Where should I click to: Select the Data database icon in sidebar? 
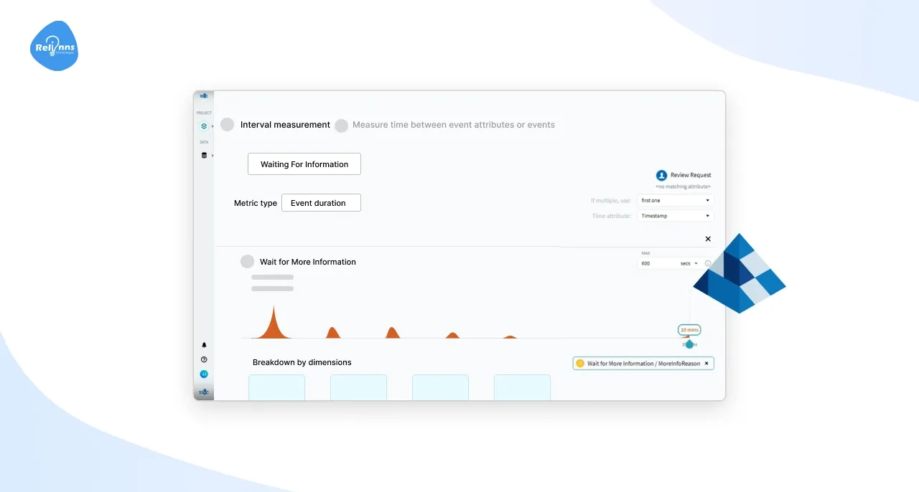[x=204, y=155]
